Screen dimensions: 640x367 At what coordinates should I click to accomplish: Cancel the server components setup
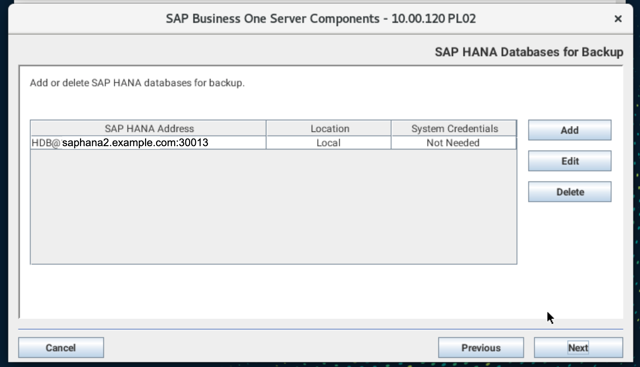click(61, 347)
